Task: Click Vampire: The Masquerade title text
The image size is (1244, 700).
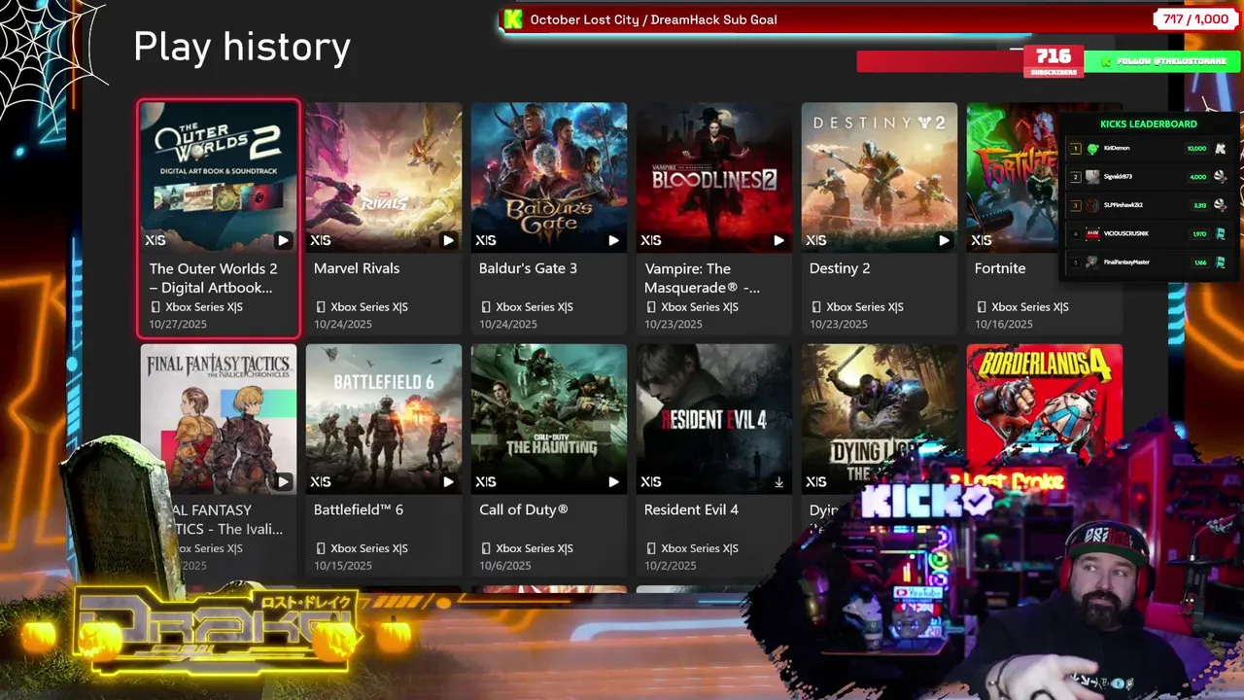Action: click(x=702, y=278)
